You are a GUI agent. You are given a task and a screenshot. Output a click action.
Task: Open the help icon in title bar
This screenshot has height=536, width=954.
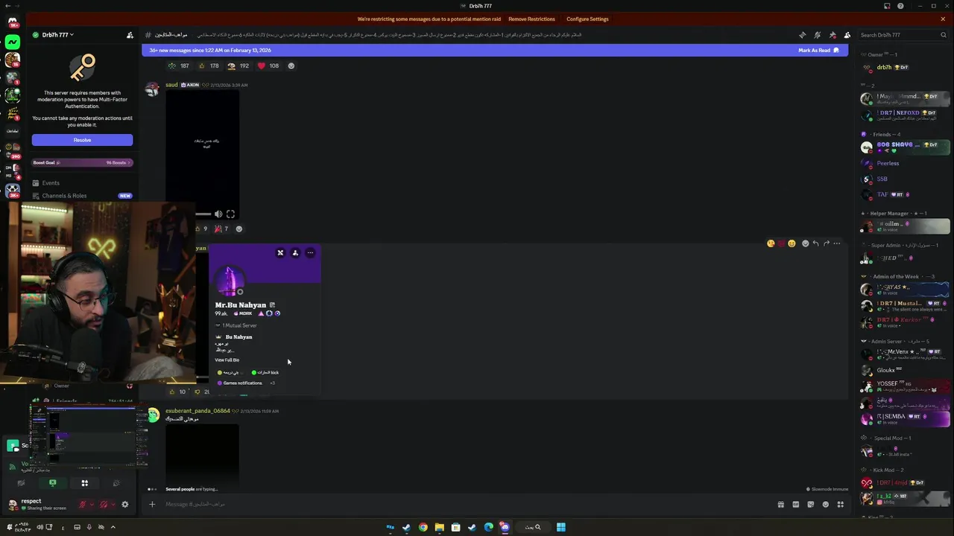tap(900, 6)
